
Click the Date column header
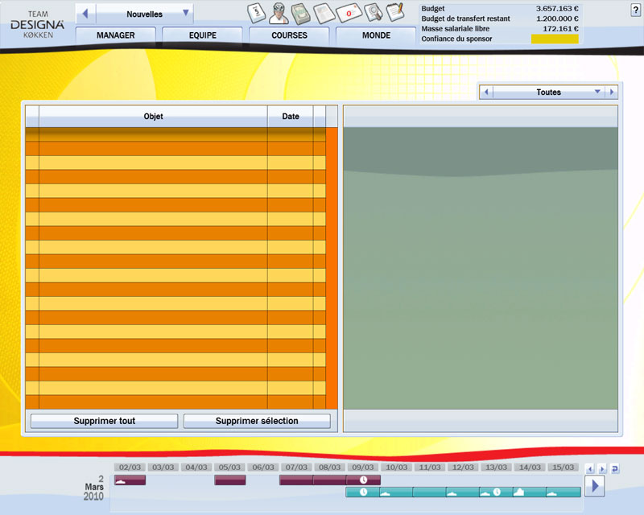(x=290, y=117)
